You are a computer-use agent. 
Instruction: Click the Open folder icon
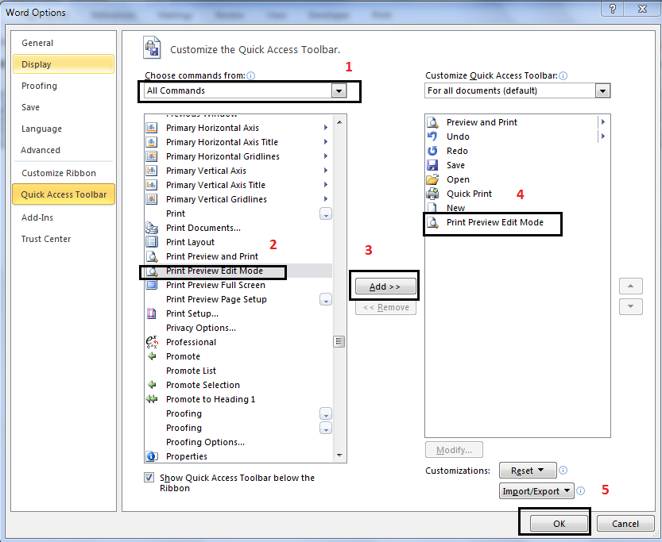click(x=432, y=179)
